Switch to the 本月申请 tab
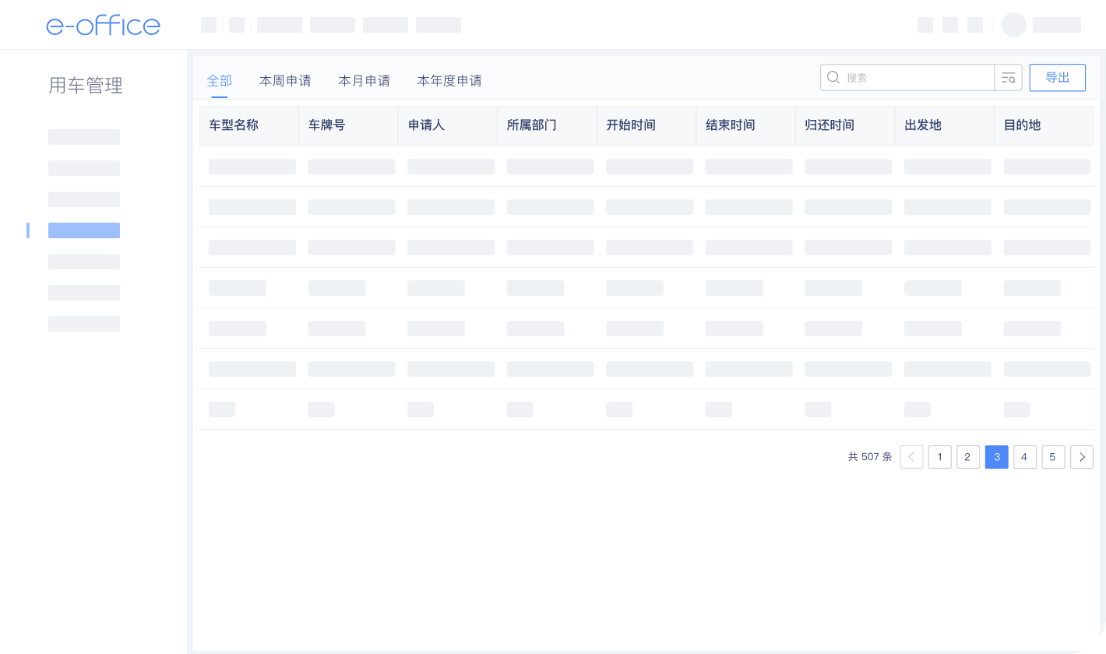The image size is (1106, 654). (364, 80)
